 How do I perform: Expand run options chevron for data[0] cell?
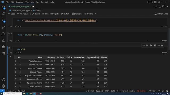point(11,48)
